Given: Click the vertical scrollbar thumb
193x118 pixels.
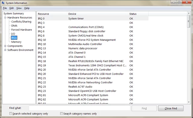Looking at the screenshot, I should pos(189,21).
